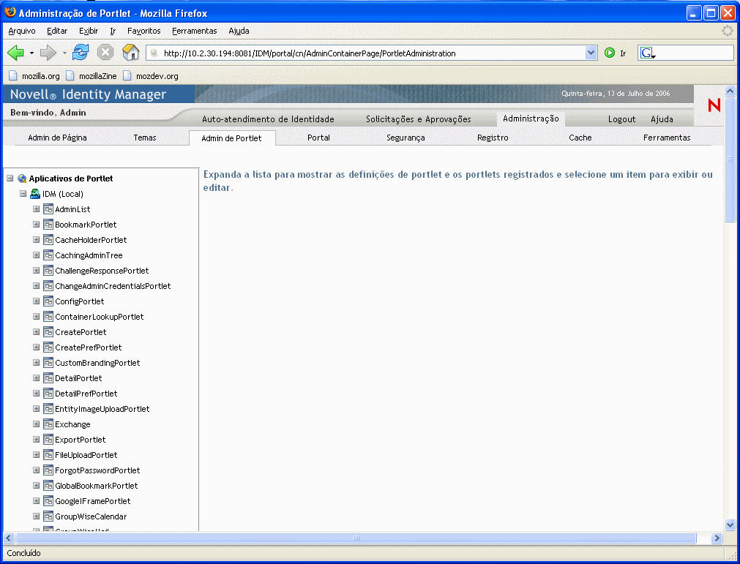The height and width of the screenshot is (564, 740).
Task: Expand the EntityImageUploadPortlet node
Action: coord(36,408)
